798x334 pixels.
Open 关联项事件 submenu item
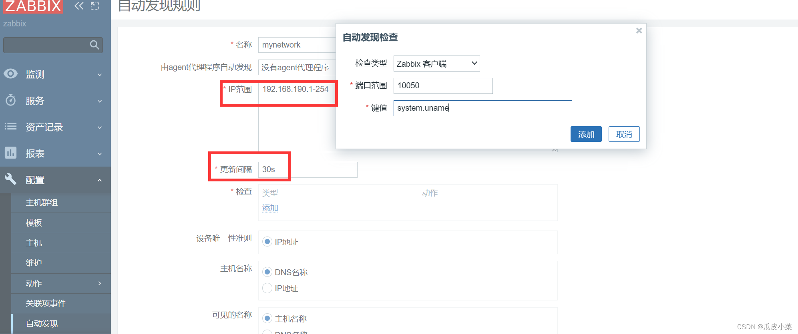tap(61, 303)
